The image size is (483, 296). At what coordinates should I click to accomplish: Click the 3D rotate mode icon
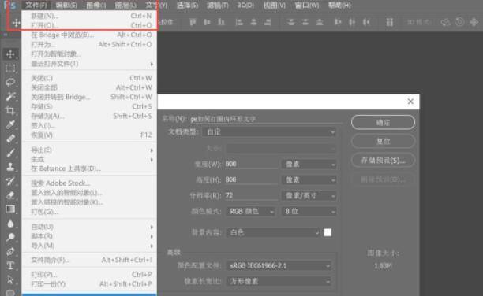(x=445, y=22)
